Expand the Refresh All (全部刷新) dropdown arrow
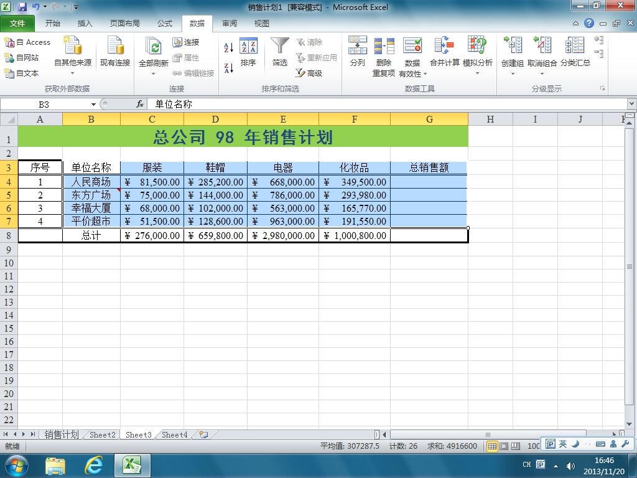 [154, 73]
